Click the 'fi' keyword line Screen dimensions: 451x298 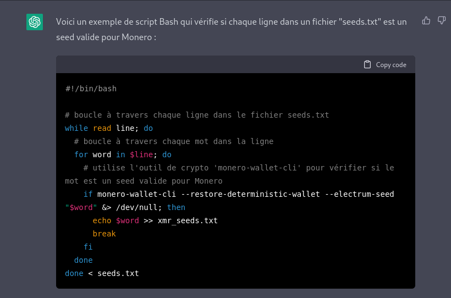88,247
